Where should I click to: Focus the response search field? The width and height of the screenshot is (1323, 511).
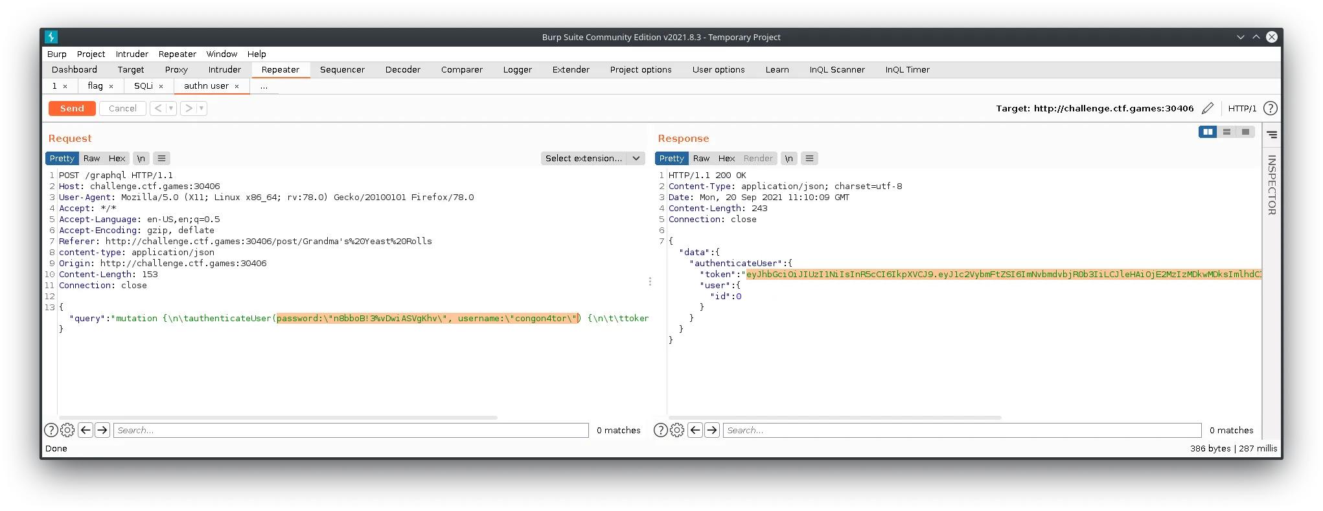(x=962, y=430)
